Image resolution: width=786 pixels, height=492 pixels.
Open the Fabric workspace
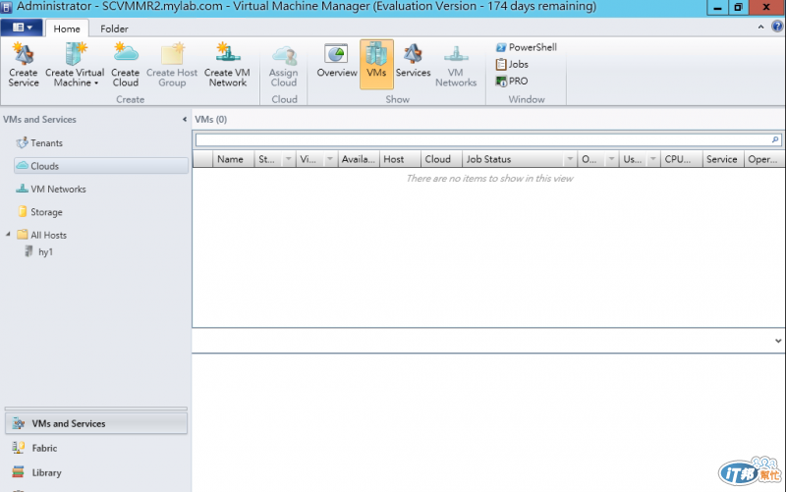[96, 448]
